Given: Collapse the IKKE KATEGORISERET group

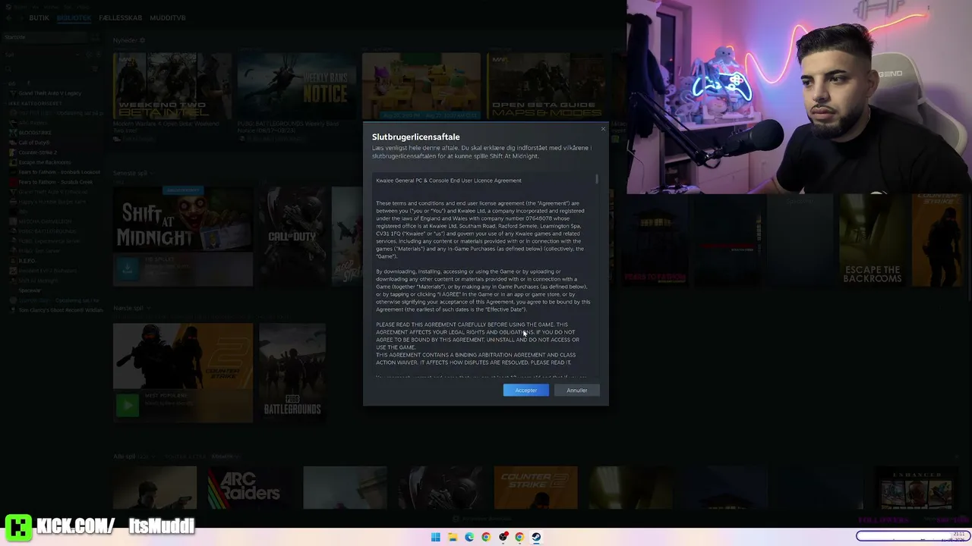Looking at the screenshot, I should [x=36, y=103].
